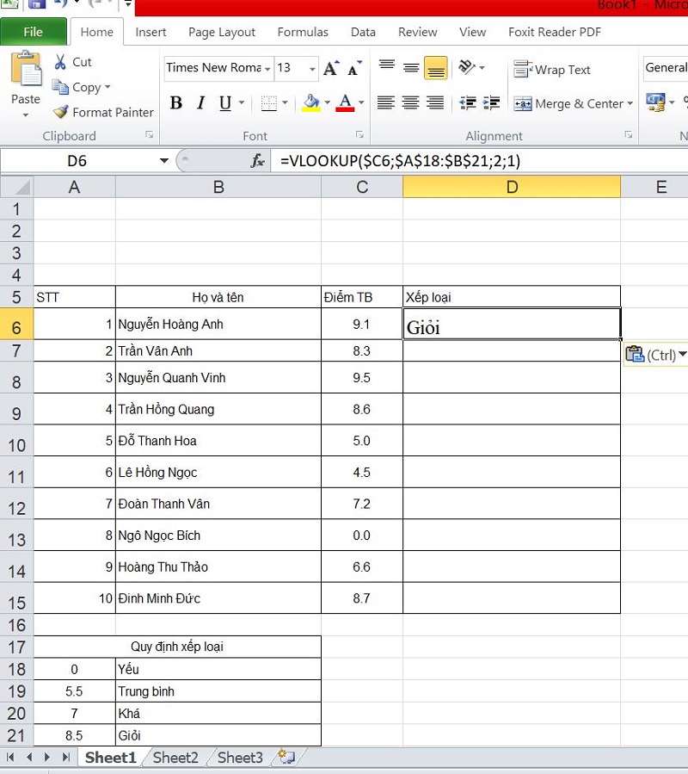688x774 pixels.
Task: Click the Cut scissors icon
Action: (x=61, y=62)
